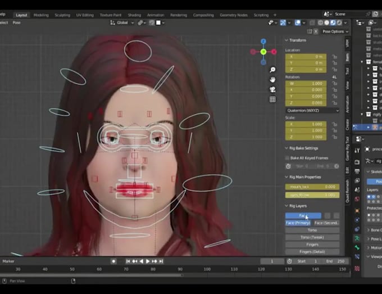Click the lock icon next to Location X

coord(334,56)
